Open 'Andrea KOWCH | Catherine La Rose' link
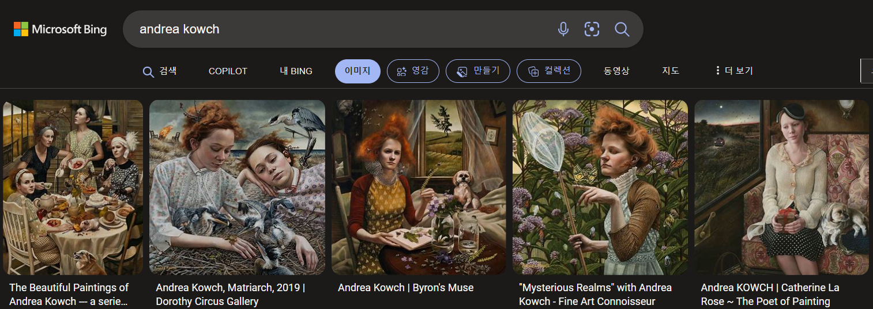 point(770,295)
